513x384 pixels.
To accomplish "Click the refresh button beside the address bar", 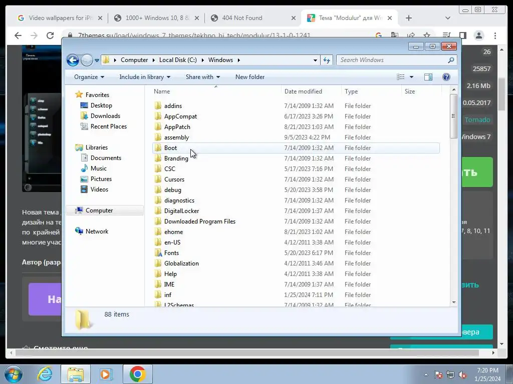I will coord(327,60).
